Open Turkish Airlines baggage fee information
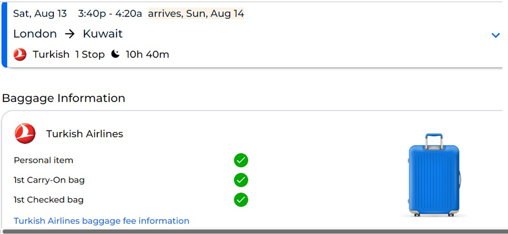508x234 pixels. (101, 221)
